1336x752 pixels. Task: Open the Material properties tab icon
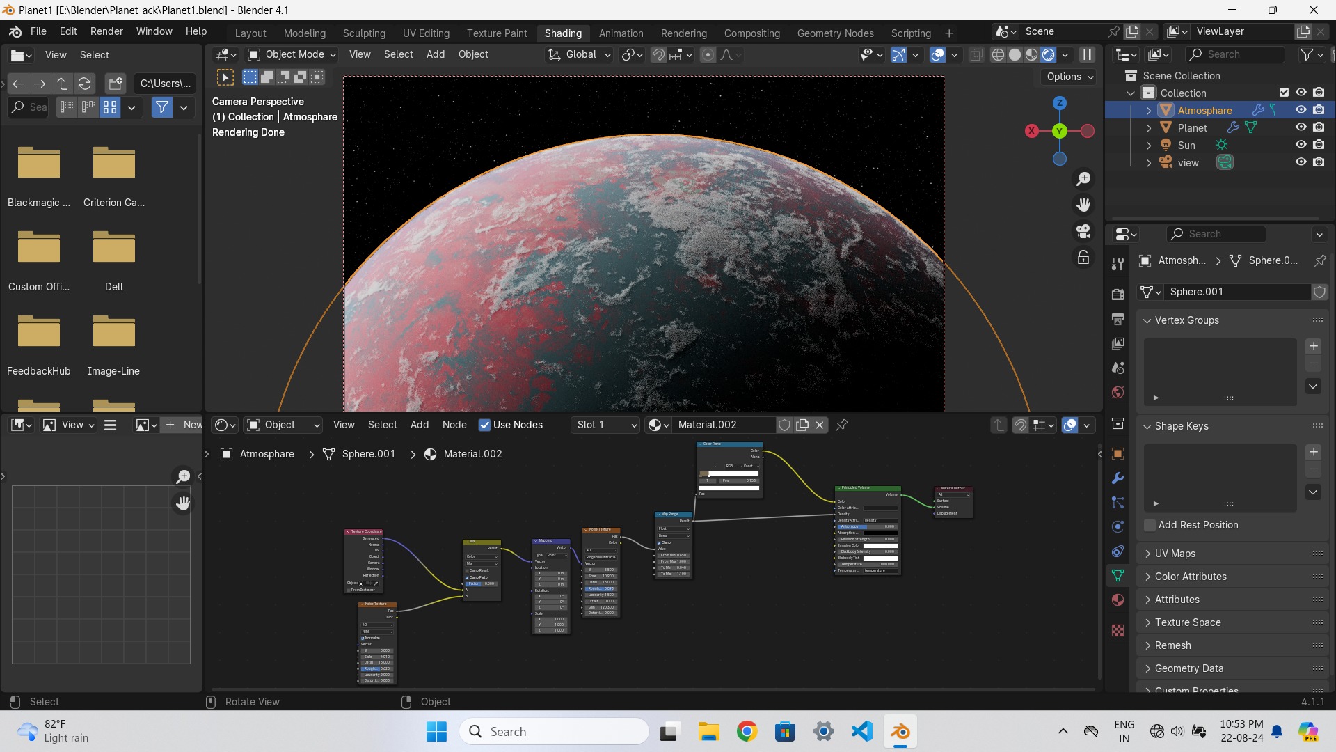click(1118, 600)
